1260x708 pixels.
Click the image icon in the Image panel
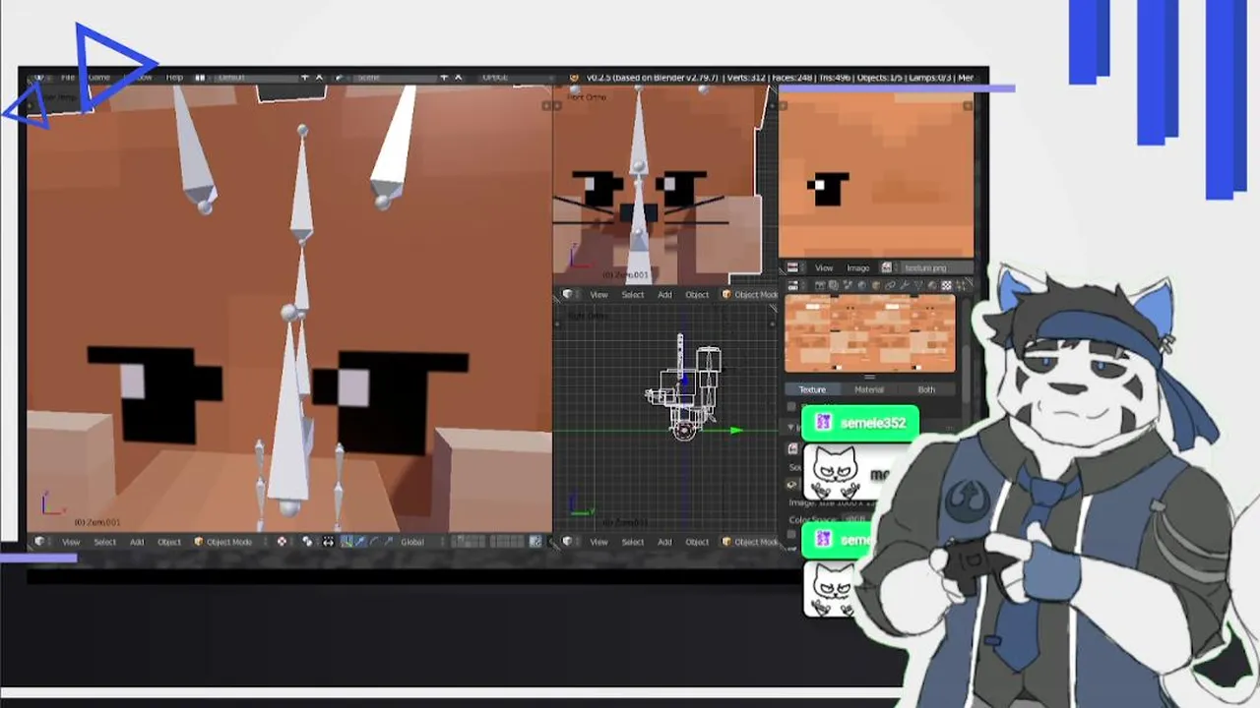click(792, 448)
